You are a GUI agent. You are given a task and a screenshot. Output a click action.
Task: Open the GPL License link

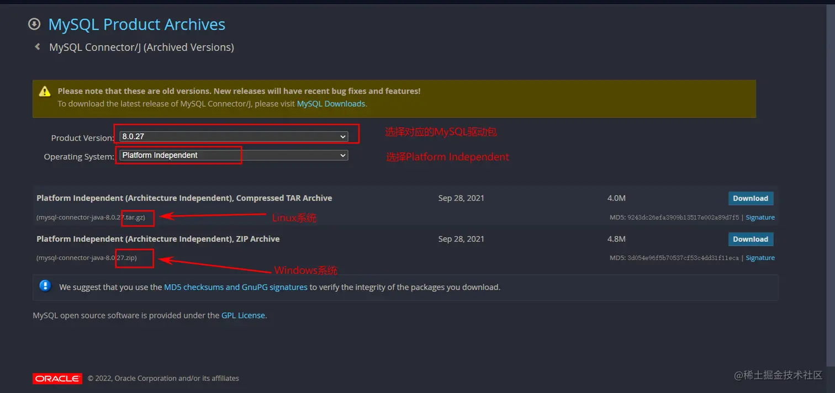point(244,316)
